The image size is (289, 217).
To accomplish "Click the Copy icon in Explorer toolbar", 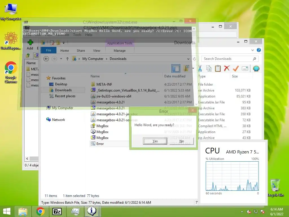I will (209, 69).
